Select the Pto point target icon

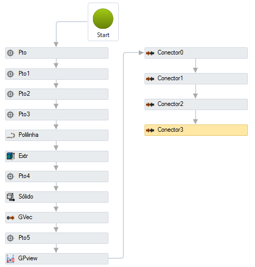click(10, 53)
